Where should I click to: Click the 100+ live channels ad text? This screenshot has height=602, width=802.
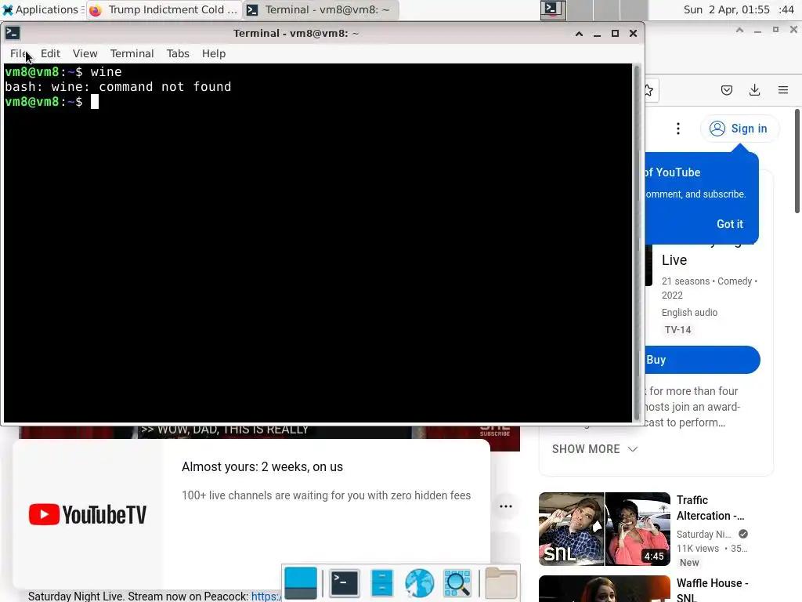326,495
